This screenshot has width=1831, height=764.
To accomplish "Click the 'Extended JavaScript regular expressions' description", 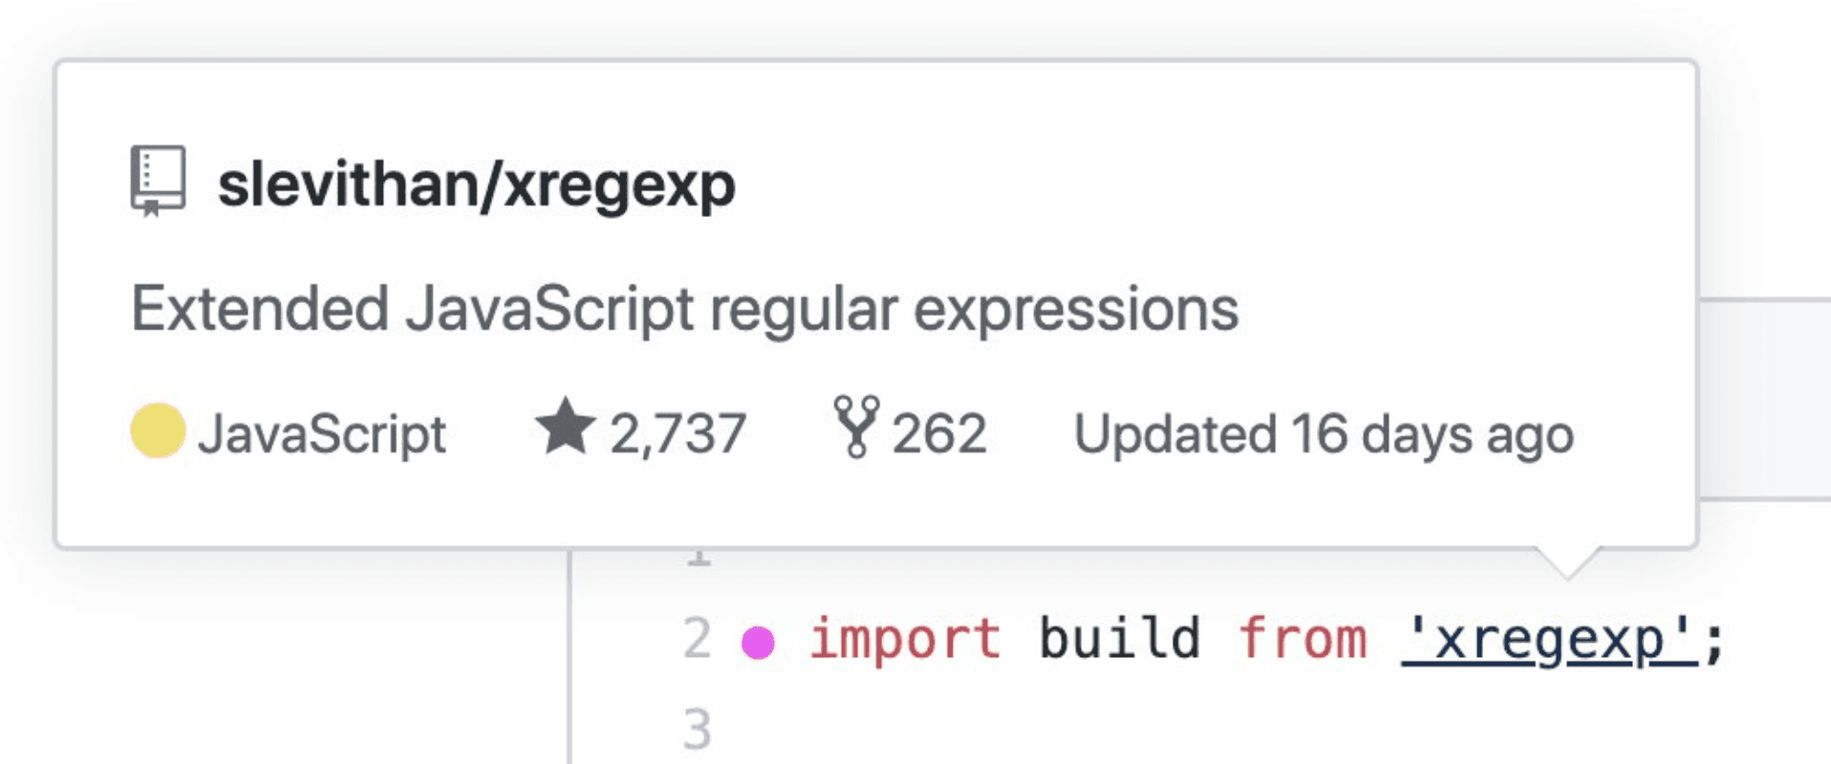I will pos(684,308).
